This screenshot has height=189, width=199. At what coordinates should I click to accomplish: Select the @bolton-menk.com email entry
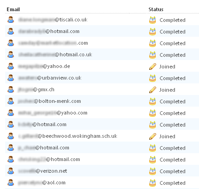pos(49,101)
